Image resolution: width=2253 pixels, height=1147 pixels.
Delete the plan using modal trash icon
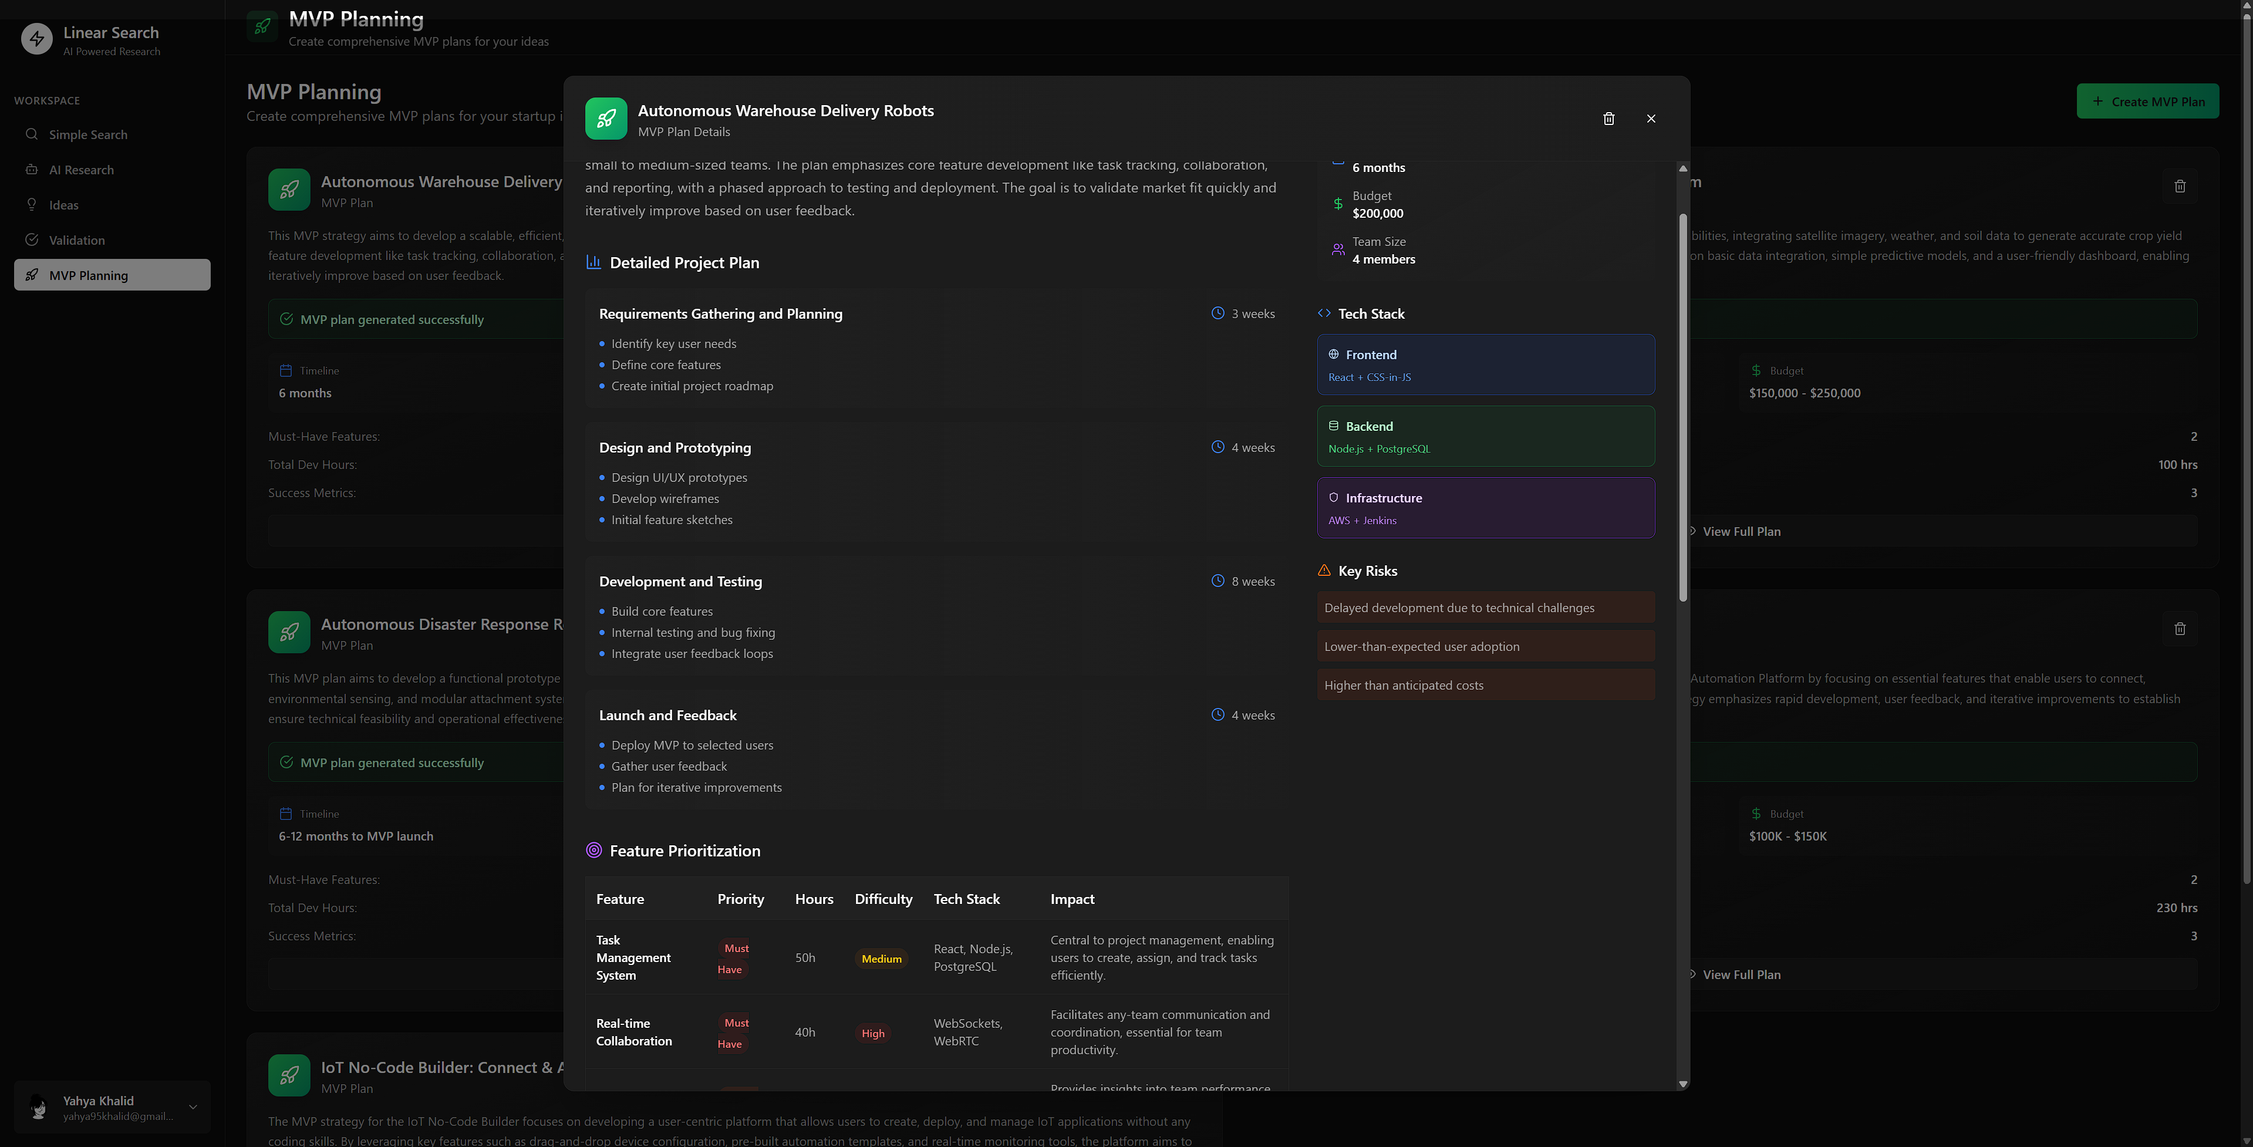tap(1608, 118)
